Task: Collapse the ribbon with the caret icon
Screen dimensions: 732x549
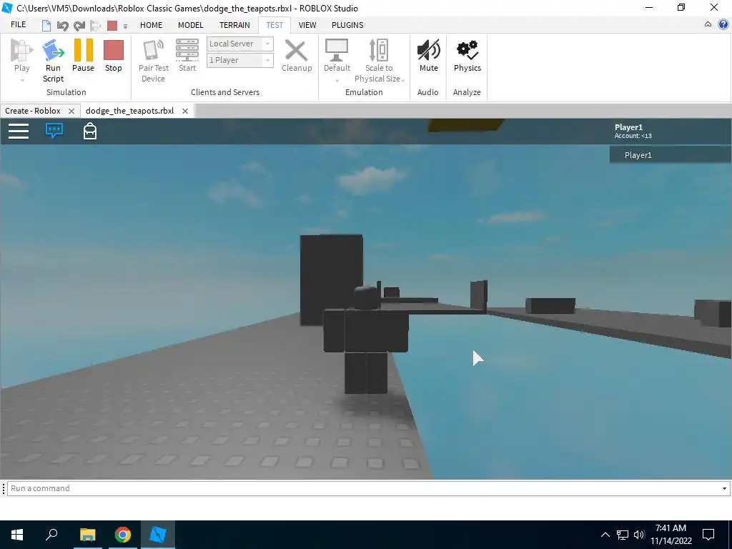Action: tap(708, 25)
